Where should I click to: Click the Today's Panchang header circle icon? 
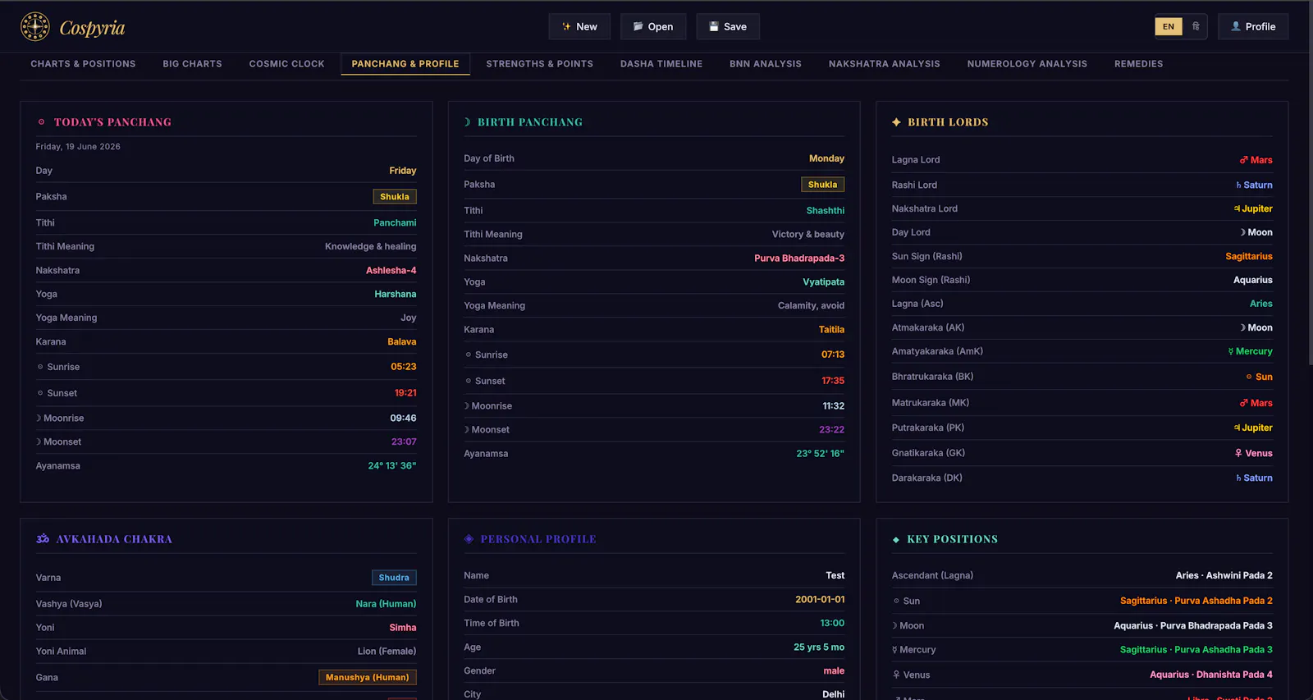coord(41,122)
